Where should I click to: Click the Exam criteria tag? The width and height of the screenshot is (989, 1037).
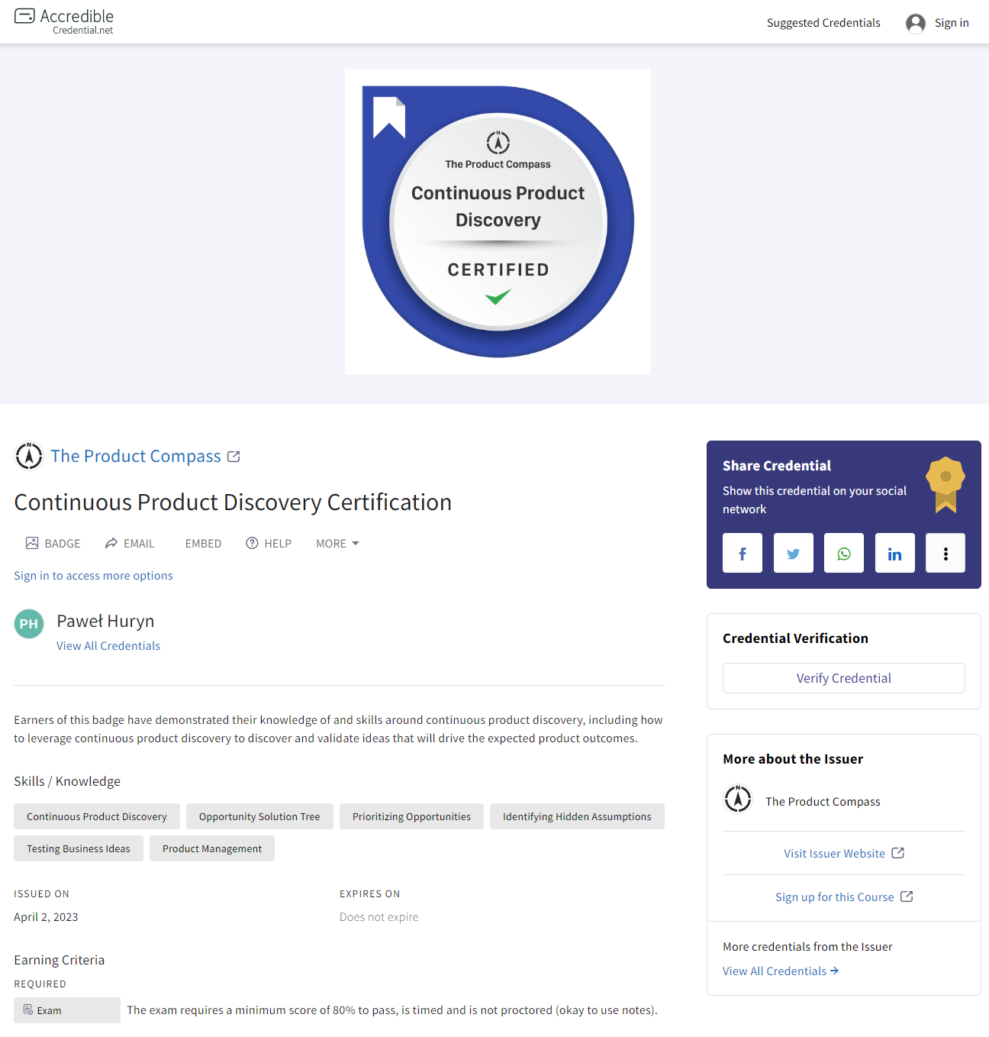pyautogui.click(x=67, y=1010)
